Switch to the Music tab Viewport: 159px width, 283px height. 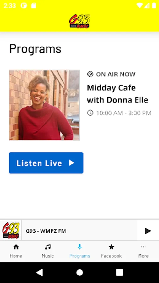pyautogui.click(x=48, y=251)
